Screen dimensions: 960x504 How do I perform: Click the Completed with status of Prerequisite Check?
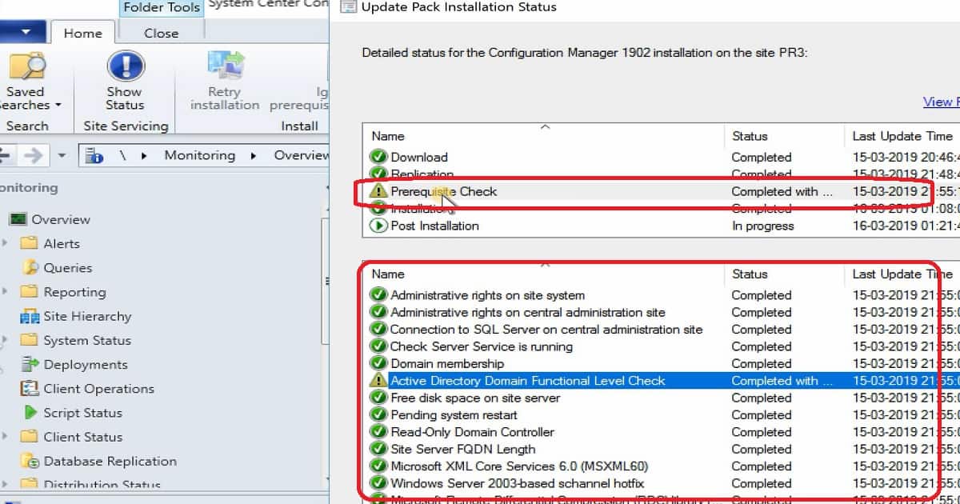782,191
